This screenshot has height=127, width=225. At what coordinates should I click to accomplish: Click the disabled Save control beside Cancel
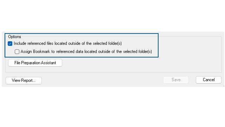point(176,80)
